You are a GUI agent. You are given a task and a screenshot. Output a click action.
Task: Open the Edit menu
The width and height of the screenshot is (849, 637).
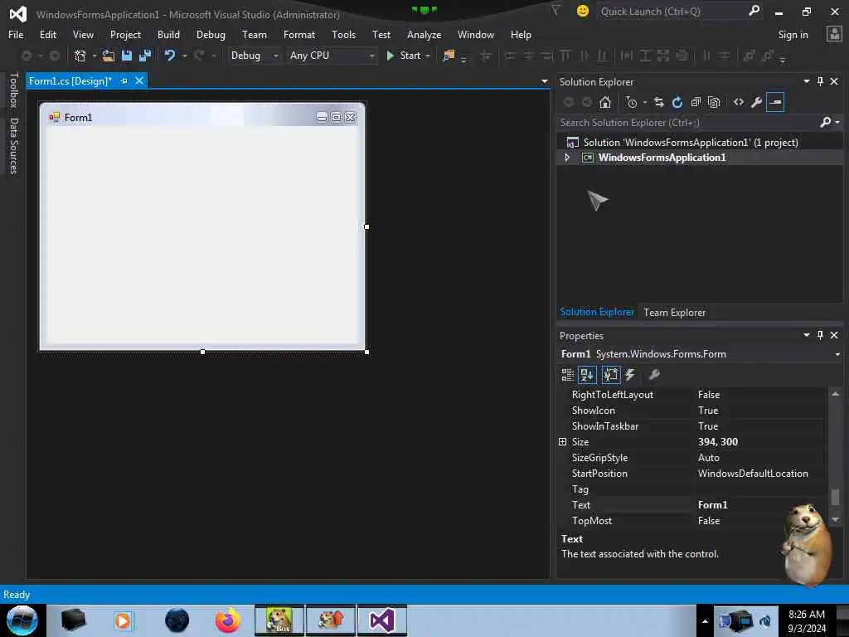48,35
